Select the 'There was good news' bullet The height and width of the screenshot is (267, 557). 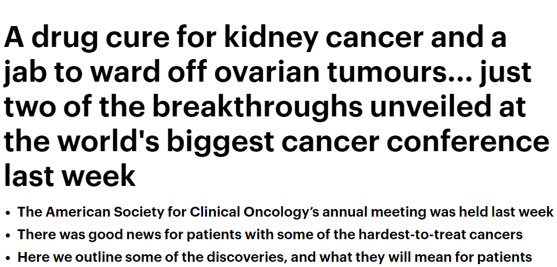270,235
